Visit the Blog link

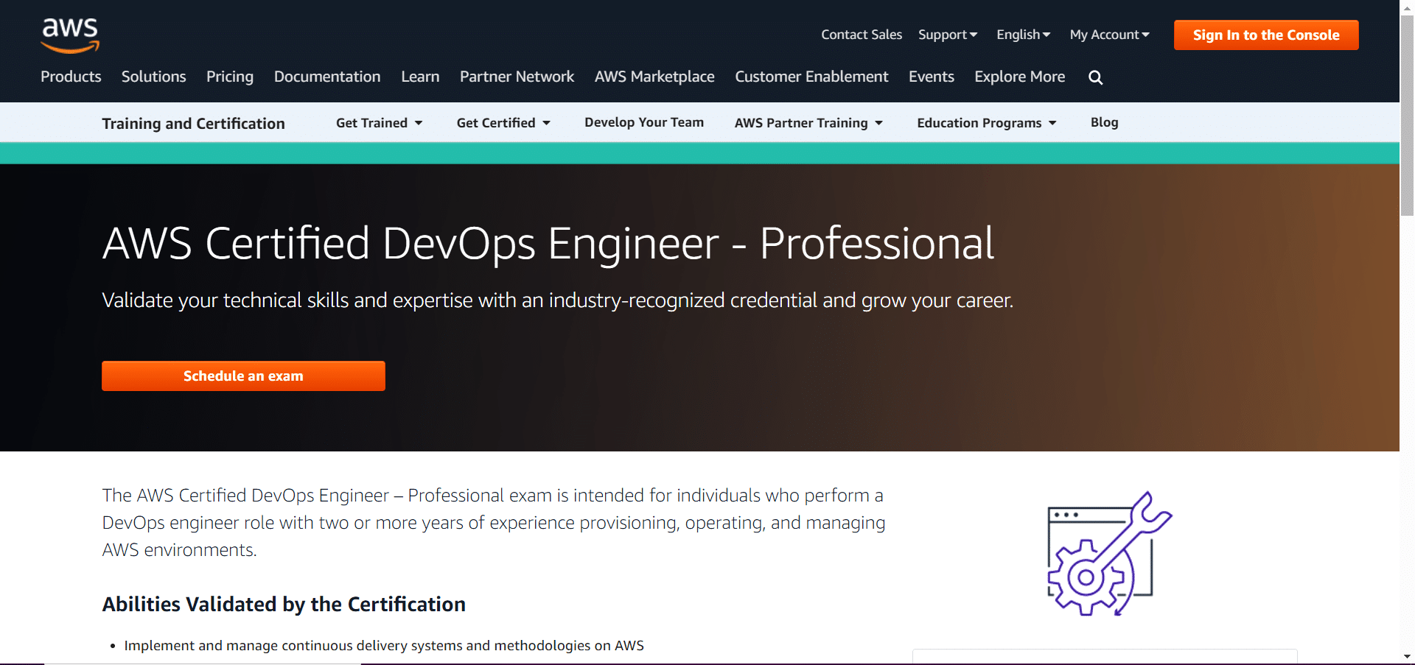(x=1104, y=122)
